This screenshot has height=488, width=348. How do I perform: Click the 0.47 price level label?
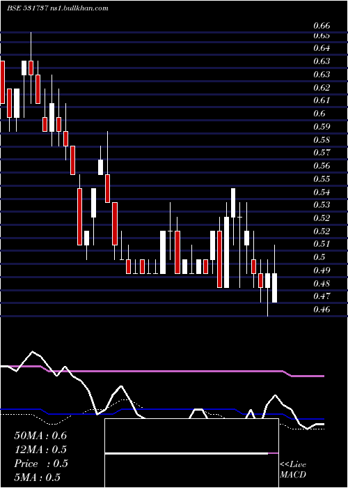[322, 296]
